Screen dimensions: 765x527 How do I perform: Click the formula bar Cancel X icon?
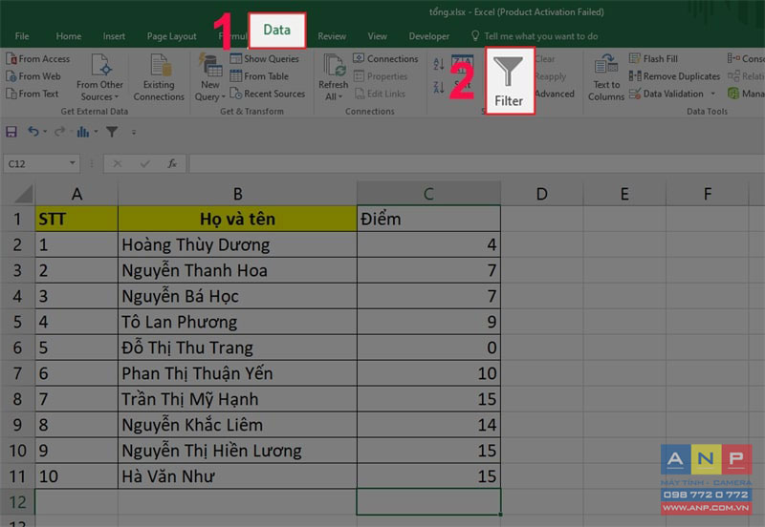click(117, 163)
